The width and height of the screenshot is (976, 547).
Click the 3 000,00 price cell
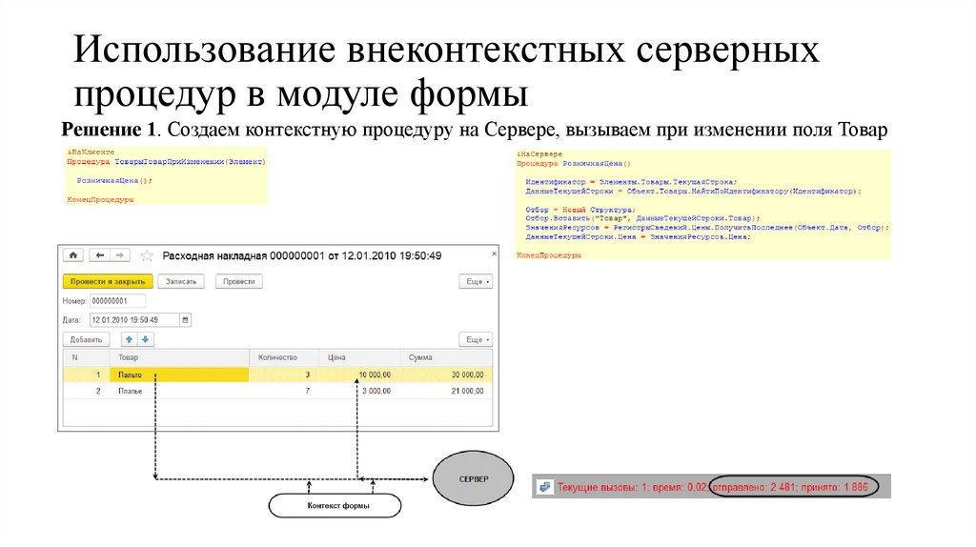click(x=359, y=391)
